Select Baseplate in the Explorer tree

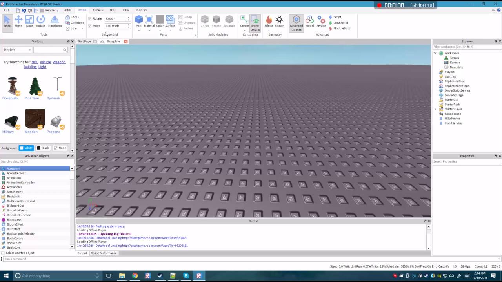(x=456, y=67)
